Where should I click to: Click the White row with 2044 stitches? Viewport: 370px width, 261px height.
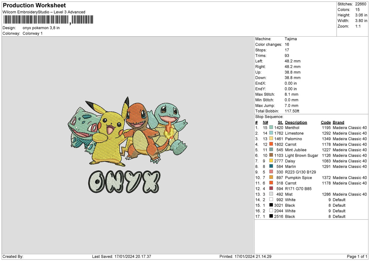pyautogui.click(x=311, y=211)
